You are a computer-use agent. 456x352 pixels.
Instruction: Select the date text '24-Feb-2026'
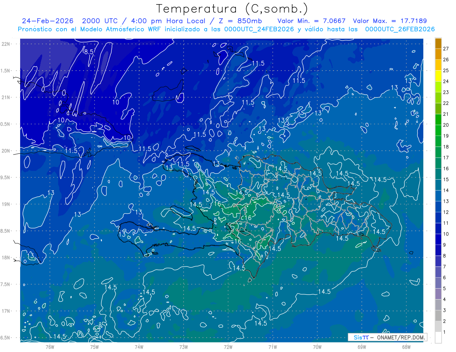(x=48, y=21)
